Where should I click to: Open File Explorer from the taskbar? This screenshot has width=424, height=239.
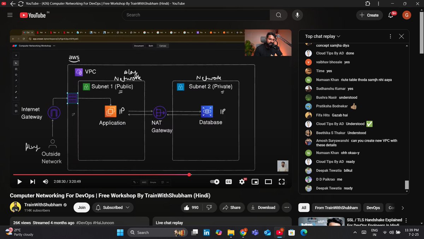pos(231,233)
